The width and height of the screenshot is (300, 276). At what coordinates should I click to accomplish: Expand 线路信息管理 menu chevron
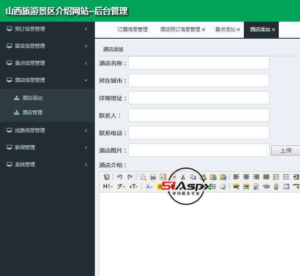86,131
